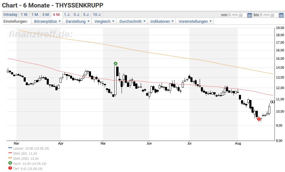Click the orange SMA (200) legend color line
Screen dimensions: 285x172
tap(10, 158)
